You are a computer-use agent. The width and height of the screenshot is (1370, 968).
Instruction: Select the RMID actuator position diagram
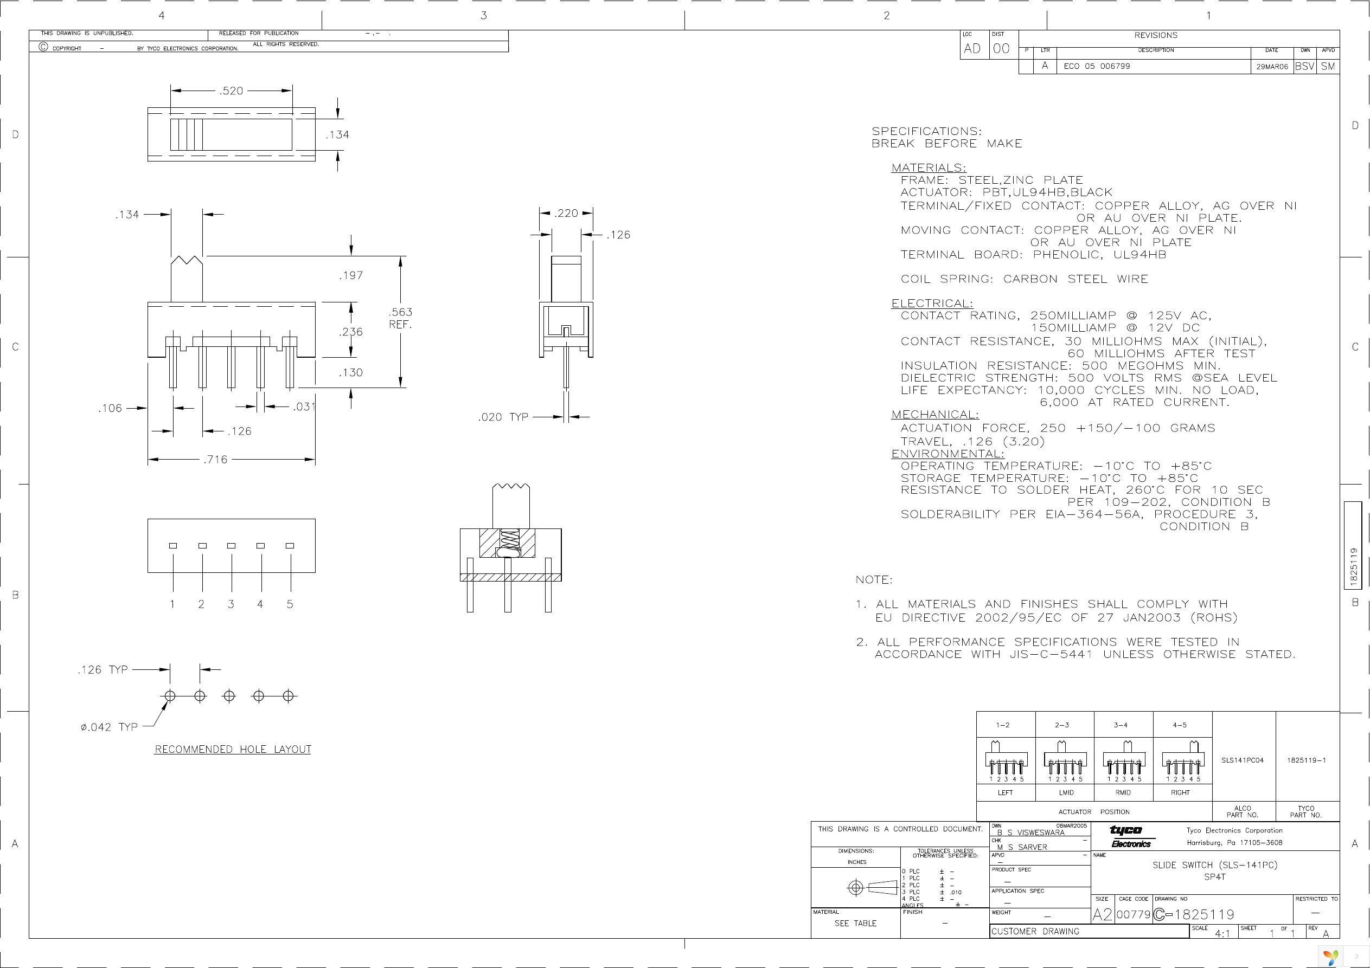pyautogui.click(x=1124, y=761)
